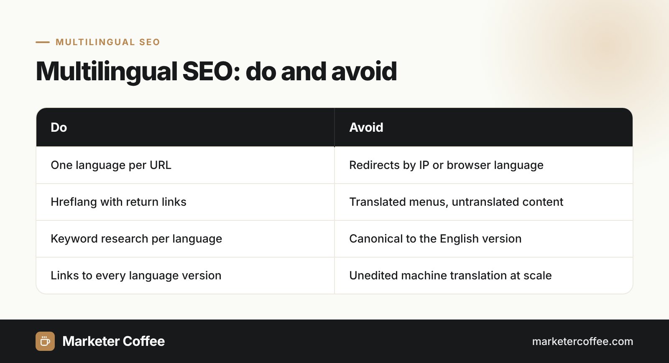669x363 pixels.
Task: Select 'Translated menus, untranslated content' cell
Action: pos(484,202)
